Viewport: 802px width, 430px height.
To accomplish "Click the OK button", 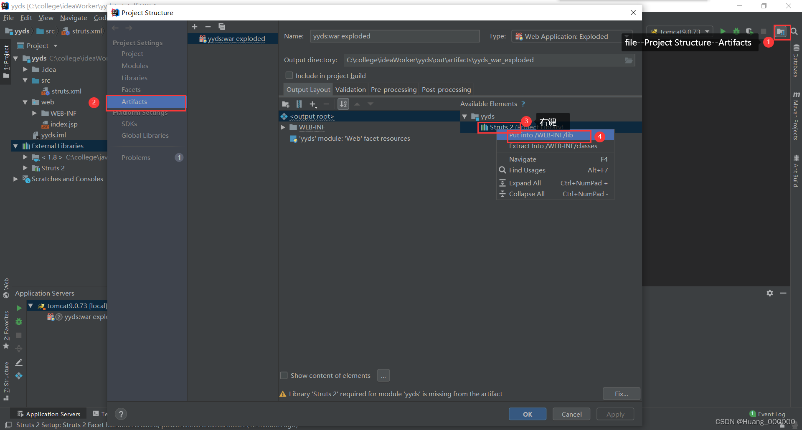I will pos(528,414).
